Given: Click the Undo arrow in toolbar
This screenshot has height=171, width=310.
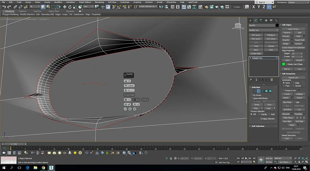Looking at the screenshot, I should [x=4, y=7].
